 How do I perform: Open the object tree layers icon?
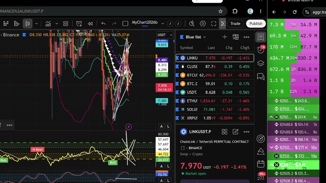(x=261, y=63)
